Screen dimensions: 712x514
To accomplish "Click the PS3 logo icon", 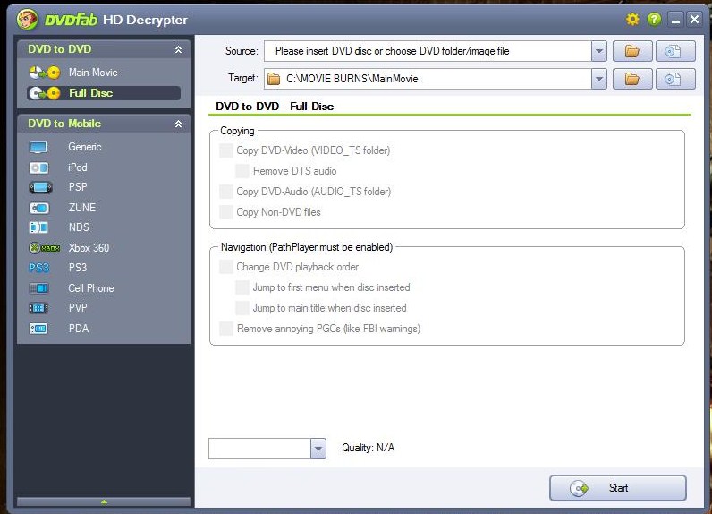I will (x=38, y=268).
